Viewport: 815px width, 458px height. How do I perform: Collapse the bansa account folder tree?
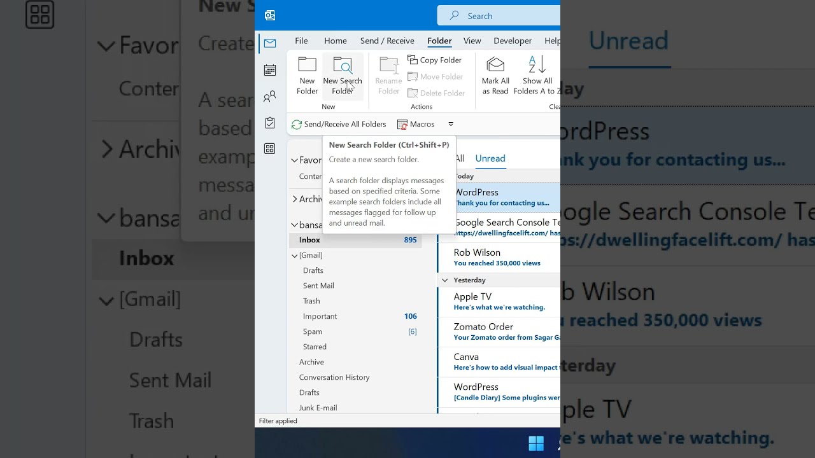[x=295, y=225]
